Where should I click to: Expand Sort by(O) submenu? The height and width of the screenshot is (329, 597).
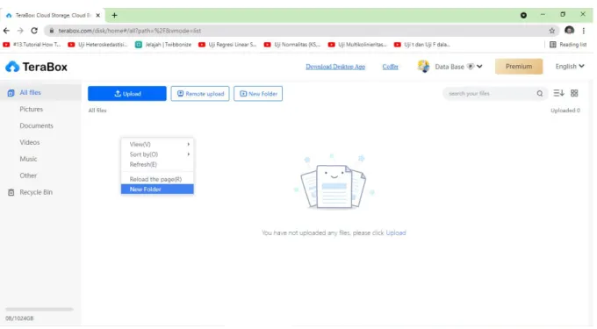pos(157,154)
